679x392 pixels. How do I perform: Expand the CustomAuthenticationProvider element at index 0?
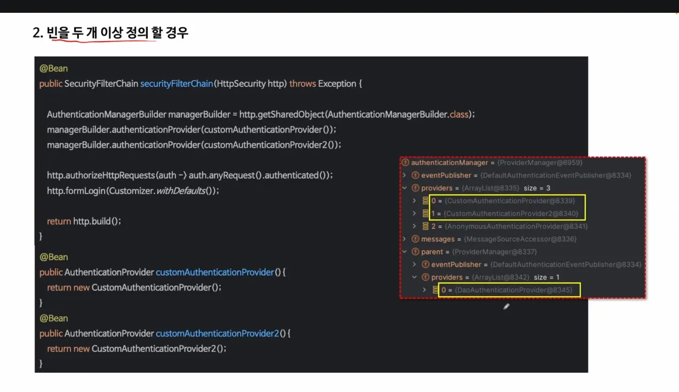415,201
